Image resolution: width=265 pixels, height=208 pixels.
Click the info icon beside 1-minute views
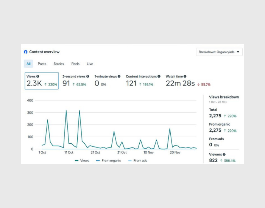[x=119, y=76]
